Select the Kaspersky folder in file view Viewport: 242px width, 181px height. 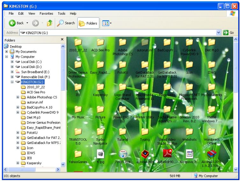100,87
